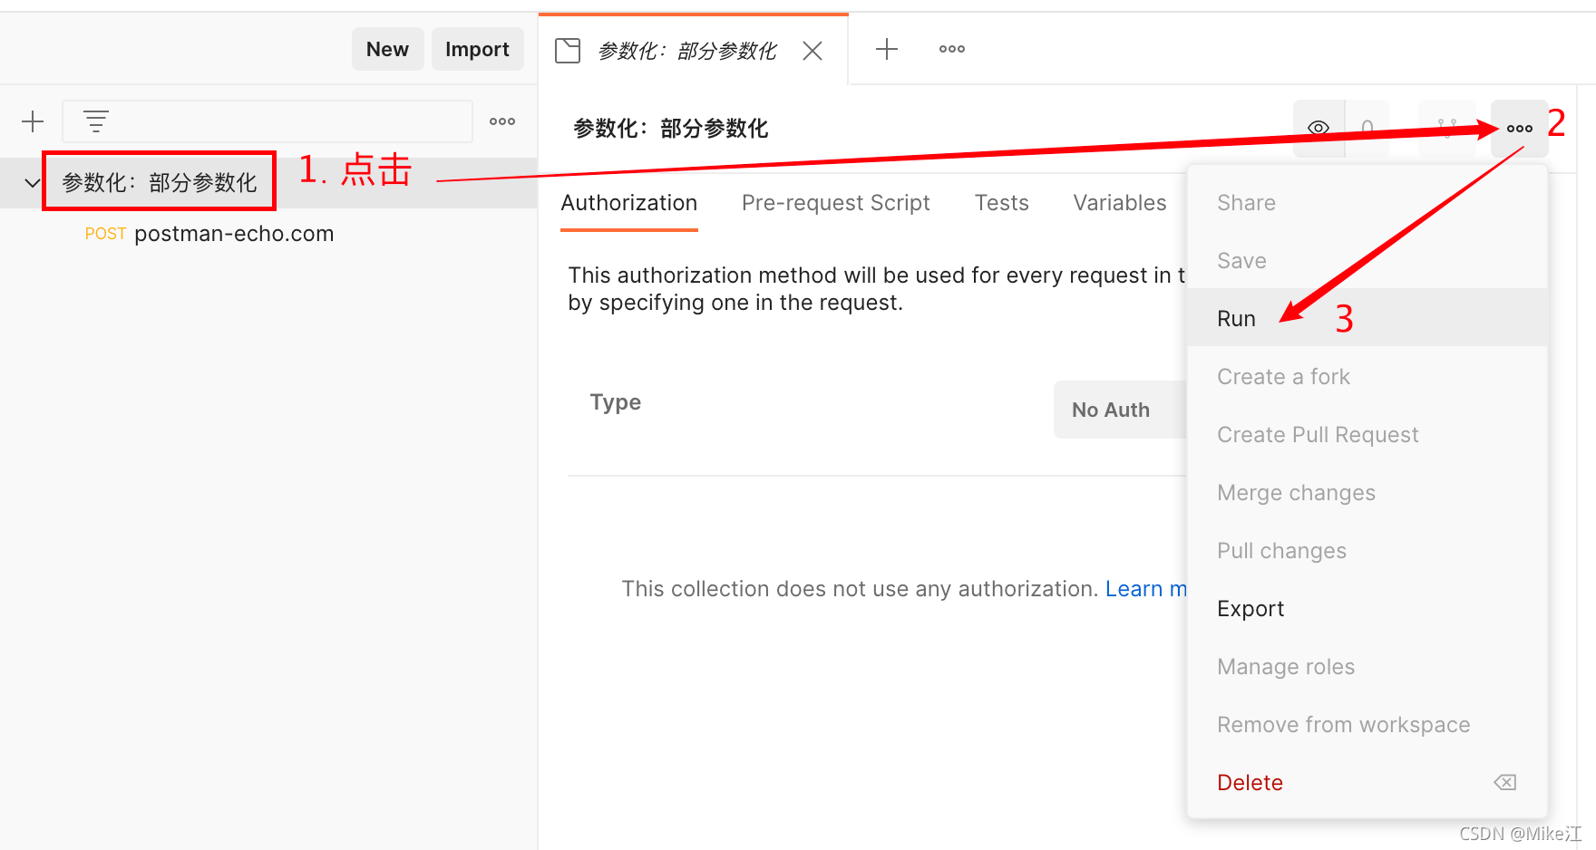Click the sidebar search input field
The width and height of the screenshot is (1596, 850).
pyautogui.click(x=268, y=121)
